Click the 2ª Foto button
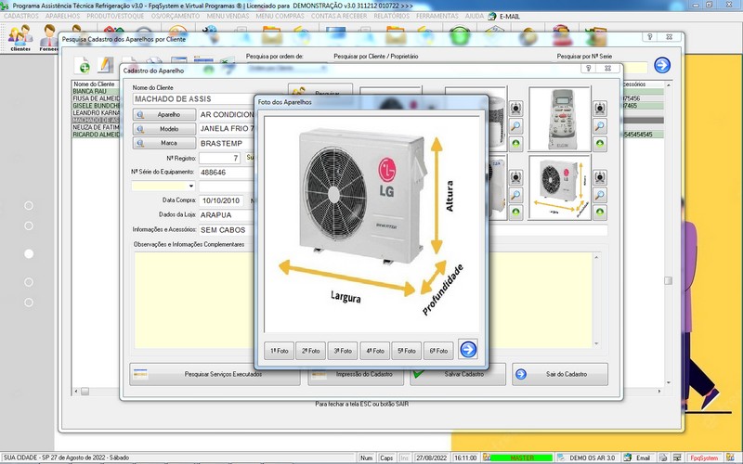743x464 pixels. click(311, 351)
